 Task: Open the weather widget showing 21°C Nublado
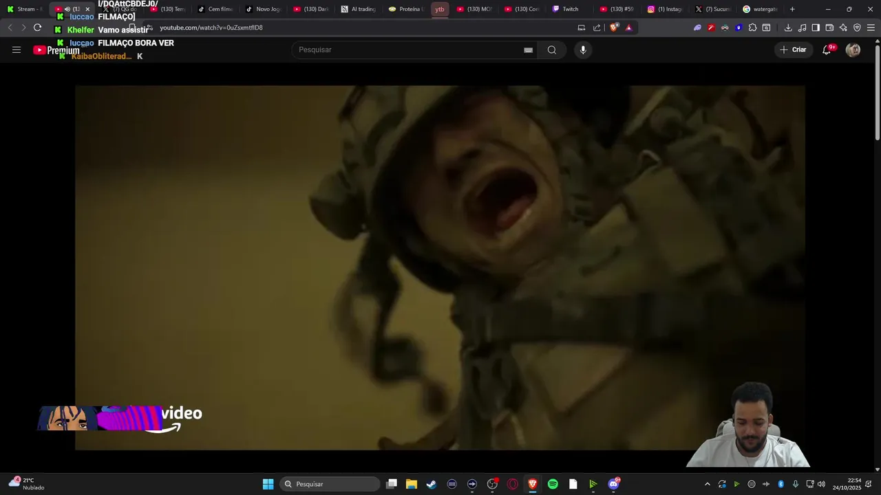[x=26, y=483]
